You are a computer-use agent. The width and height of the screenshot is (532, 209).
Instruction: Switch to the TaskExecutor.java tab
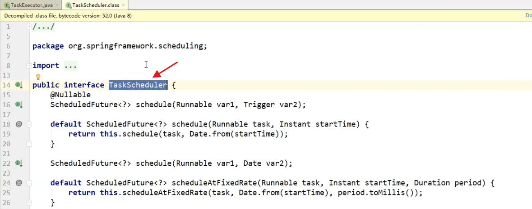[32, 5]
